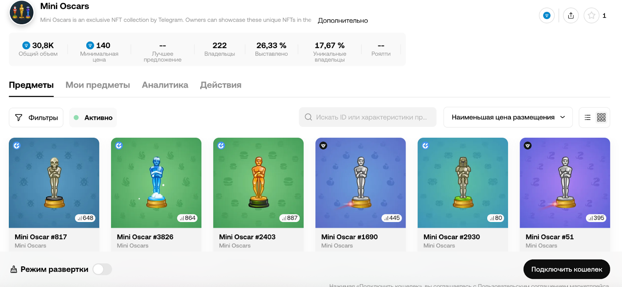Click the 222 Владельцы statistic
This screenshot has height=287, width=622.
pos(220,49)
